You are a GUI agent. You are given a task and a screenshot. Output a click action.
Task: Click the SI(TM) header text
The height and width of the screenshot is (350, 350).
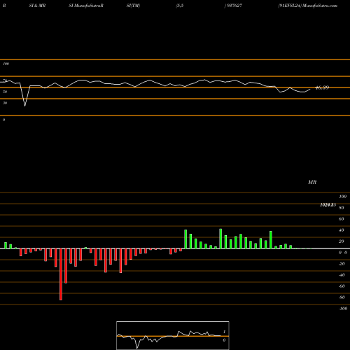tap(133, 6)
